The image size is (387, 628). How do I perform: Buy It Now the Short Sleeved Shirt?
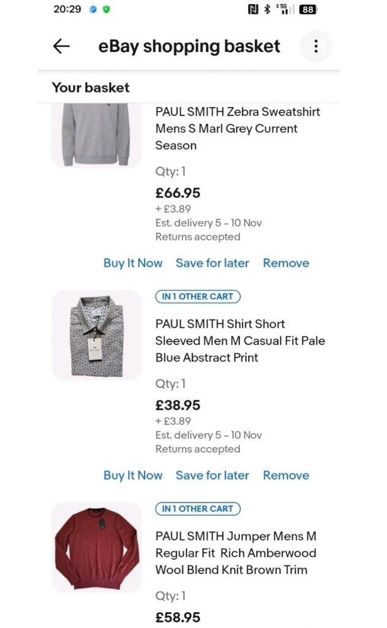coord(133,475)
